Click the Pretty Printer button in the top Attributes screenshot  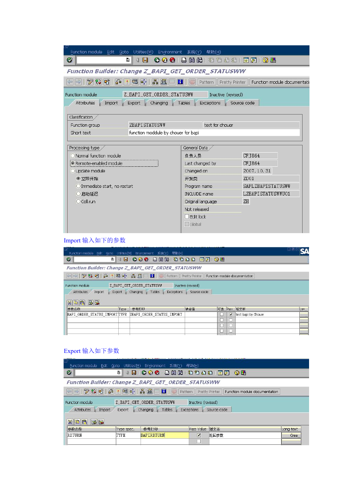pos(233,82)
